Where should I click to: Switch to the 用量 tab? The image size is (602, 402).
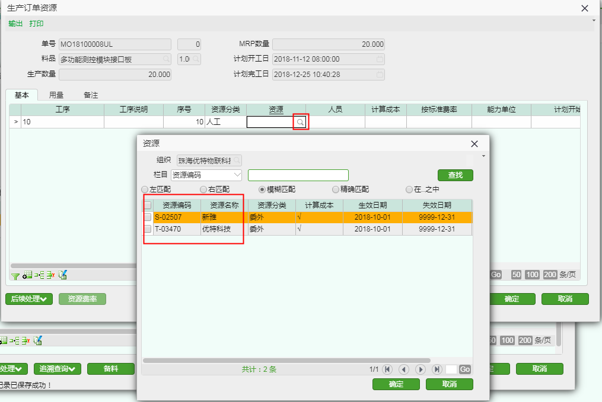[x=56, y=95]
